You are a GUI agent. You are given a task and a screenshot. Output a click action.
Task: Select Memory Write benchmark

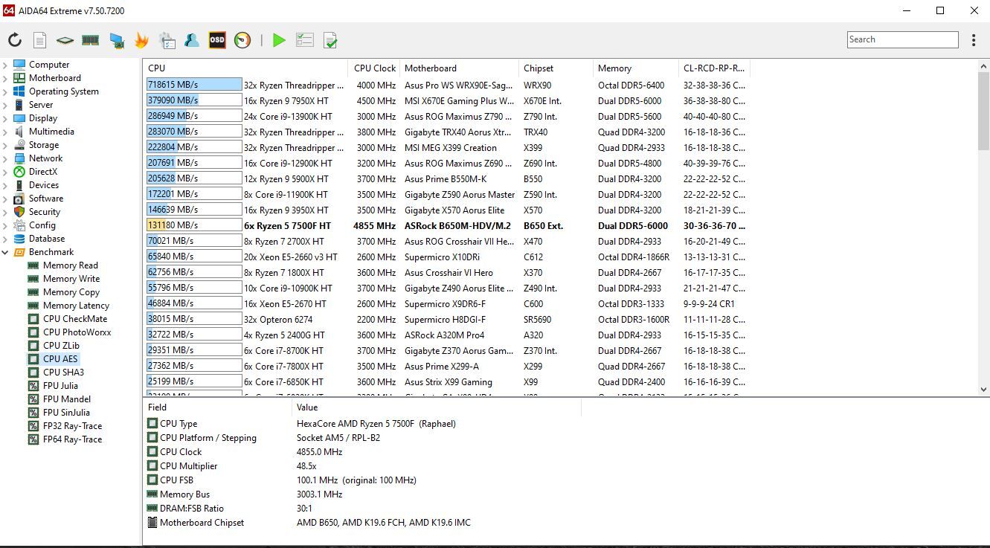click(71, 279)
